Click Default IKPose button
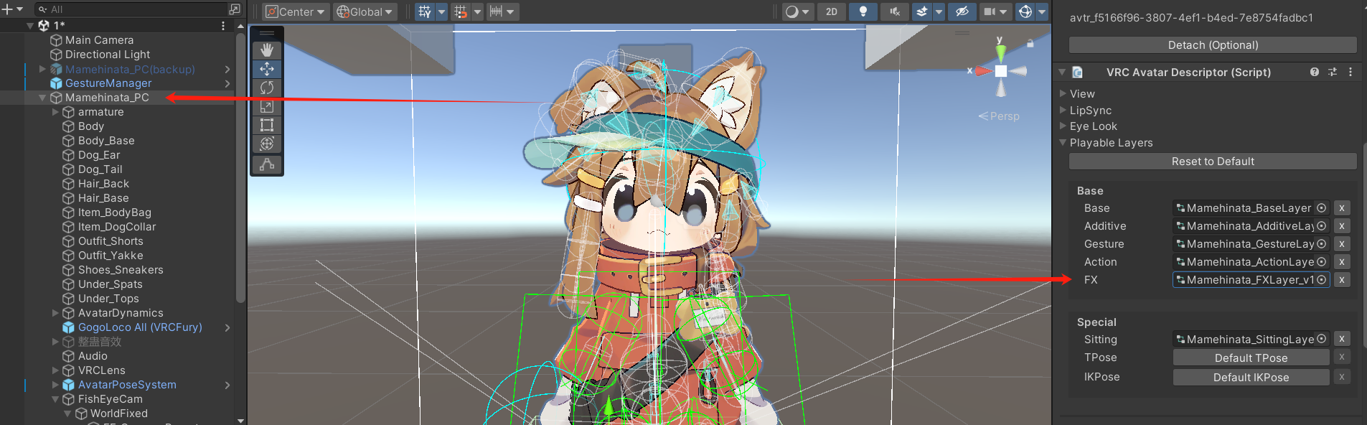Screen dimensions: 1367x425 pos(1251,377)
